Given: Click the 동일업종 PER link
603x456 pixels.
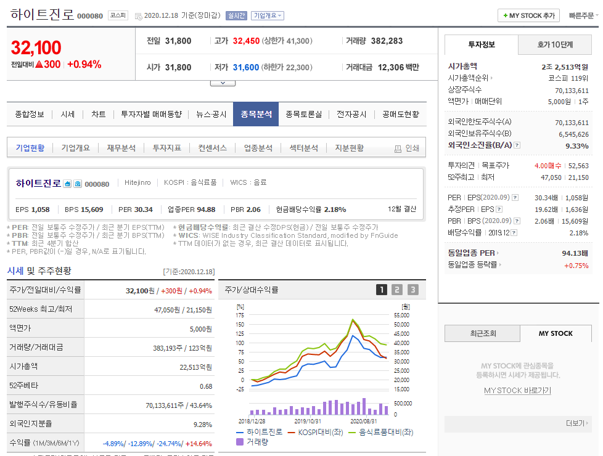Looking at the screenshot, I should click(471, 253).
